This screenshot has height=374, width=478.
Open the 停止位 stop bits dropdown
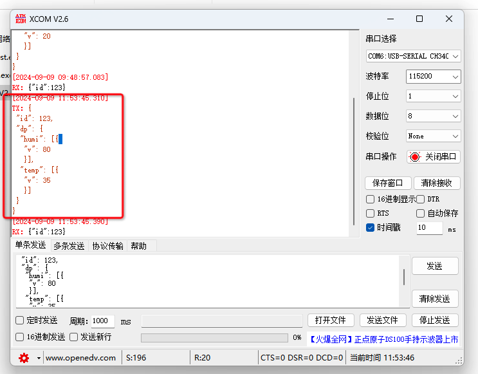coord(433,96)
